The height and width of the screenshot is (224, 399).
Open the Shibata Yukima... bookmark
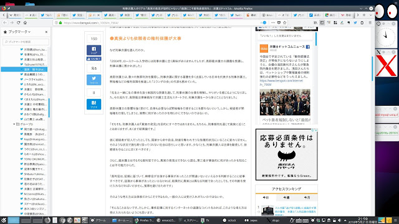coord(33,174)
